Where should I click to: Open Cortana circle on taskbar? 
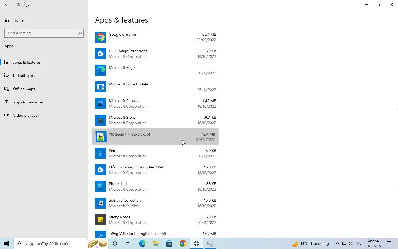(115, 243)
